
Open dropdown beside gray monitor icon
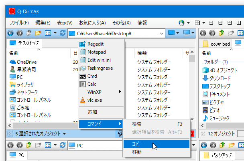[x=193, y=33]
